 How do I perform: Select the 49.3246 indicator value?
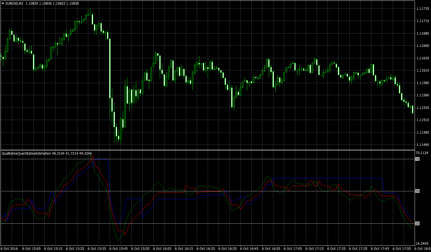(x=85, y=153)
